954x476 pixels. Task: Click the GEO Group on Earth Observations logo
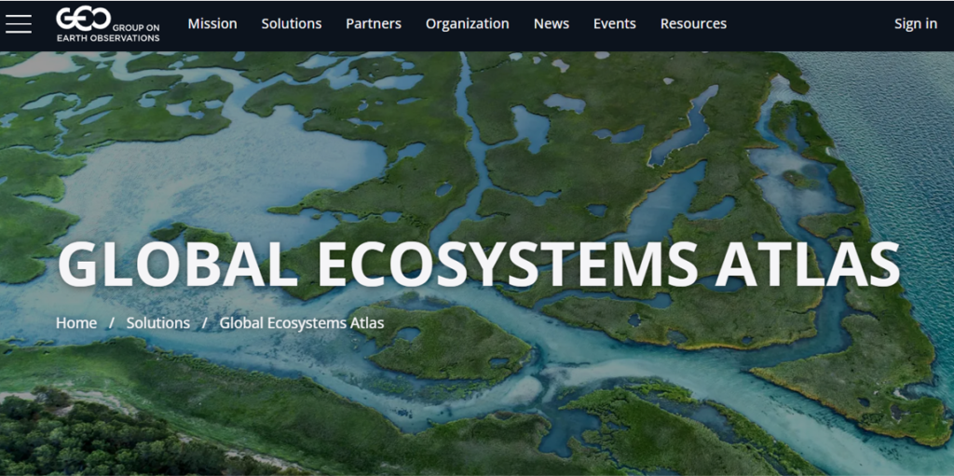pos(108,24)
